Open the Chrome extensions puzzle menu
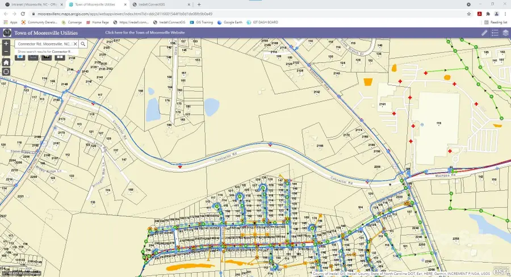Image resolution: width=511 pixels, height=277 pixels. 488,13
